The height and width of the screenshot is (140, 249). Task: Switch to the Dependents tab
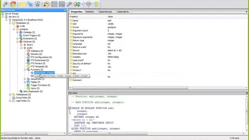[x=123, y=12]
